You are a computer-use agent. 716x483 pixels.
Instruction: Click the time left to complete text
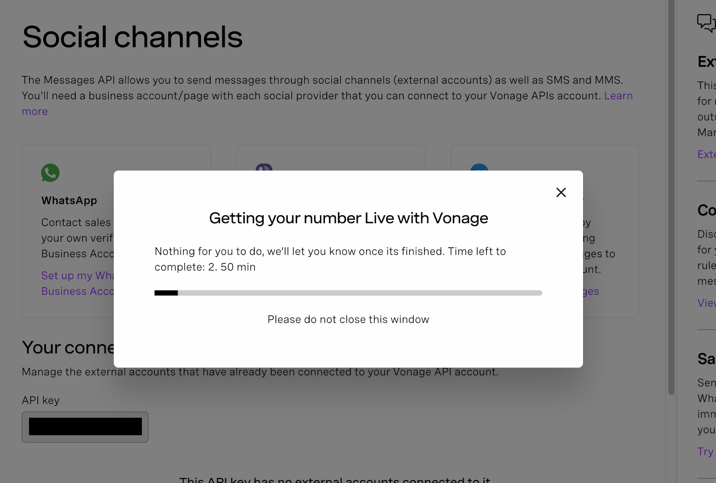pos(330,259)
